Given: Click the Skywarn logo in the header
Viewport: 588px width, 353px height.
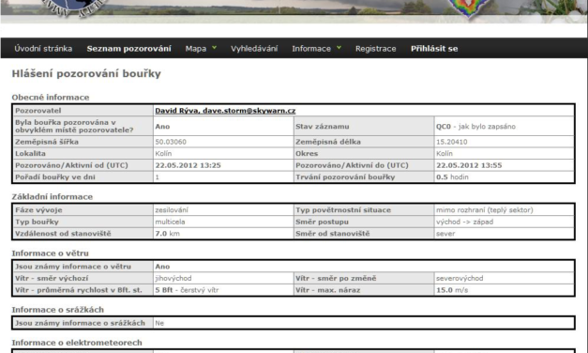Looking at the screenshot, I should tap(73, 8).
